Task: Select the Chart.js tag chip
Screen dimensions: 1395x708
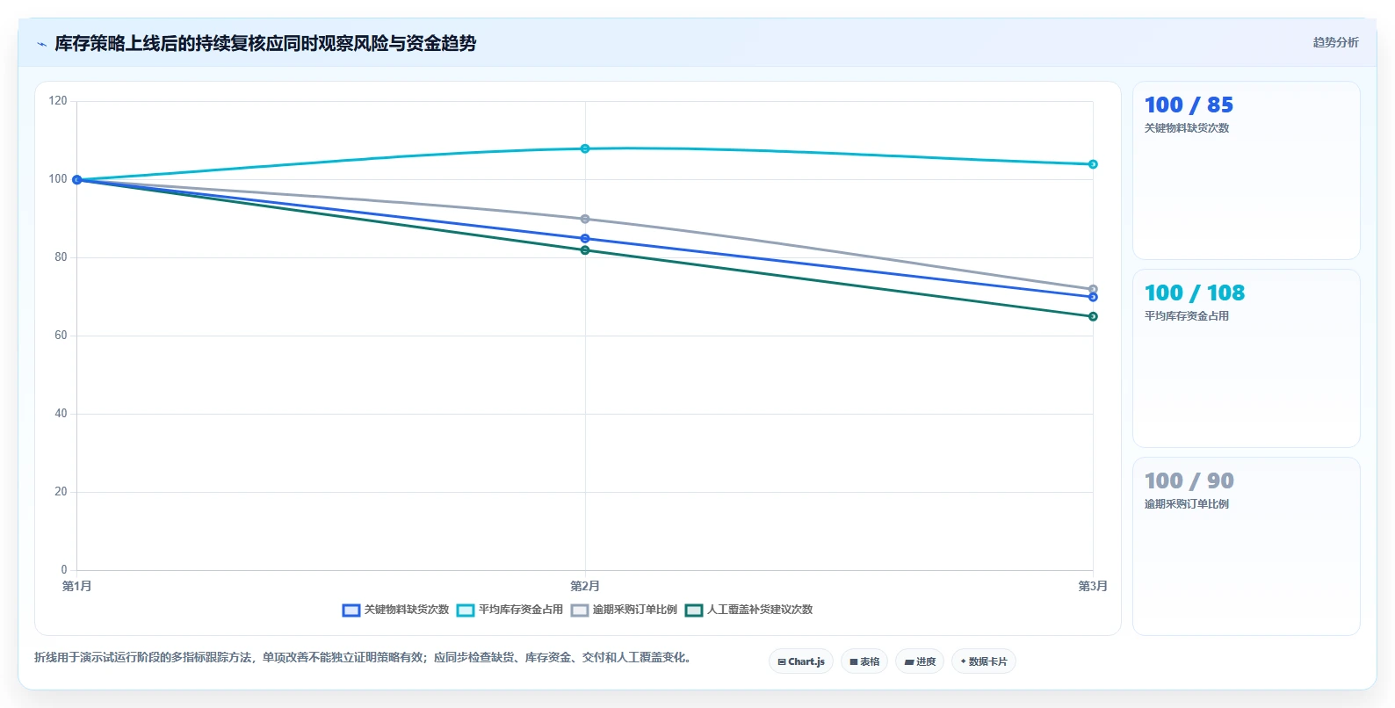Action: click(x=801, y=661)
